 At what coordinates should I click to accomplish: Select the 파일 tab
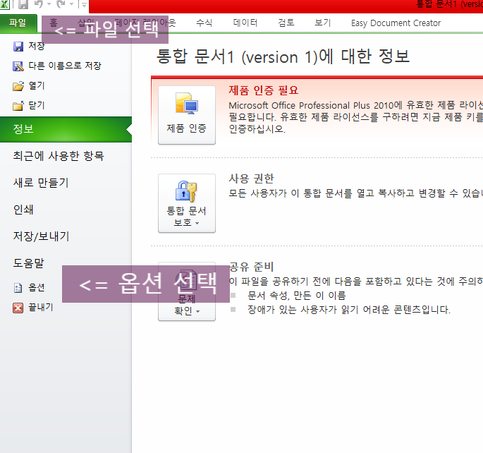(18, 23)
